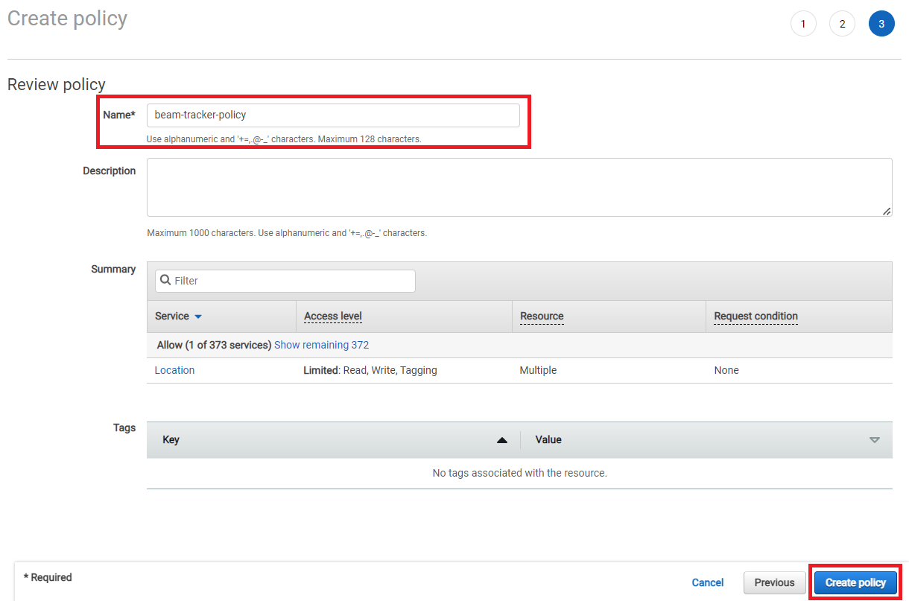The height and width of the screenshot is (601, 909).
Task: Expand the Service column sort options
Action: pyautogui.click(x=197, y=316)
